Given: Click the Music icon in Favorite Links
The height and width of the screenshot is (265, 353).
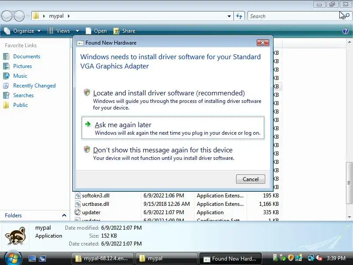Looking at the screenshot, I should click(6, 76).
